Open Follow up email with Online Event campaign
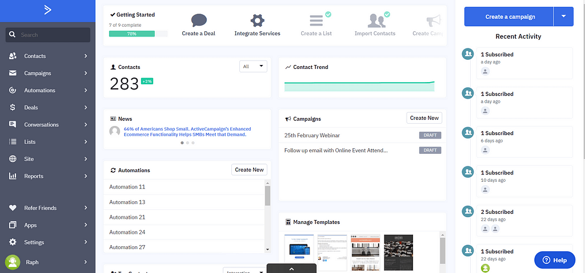The width and height of the screenshot is (585, 273). pyautogui.click(x=336, y=150)
